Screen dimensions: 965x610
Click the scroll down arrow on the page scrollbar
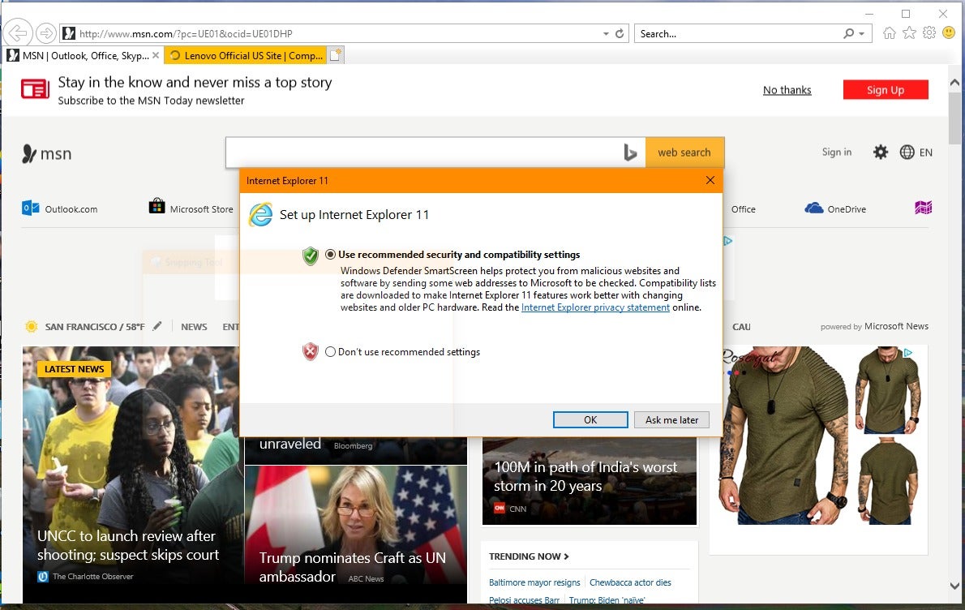coord(954,586)
